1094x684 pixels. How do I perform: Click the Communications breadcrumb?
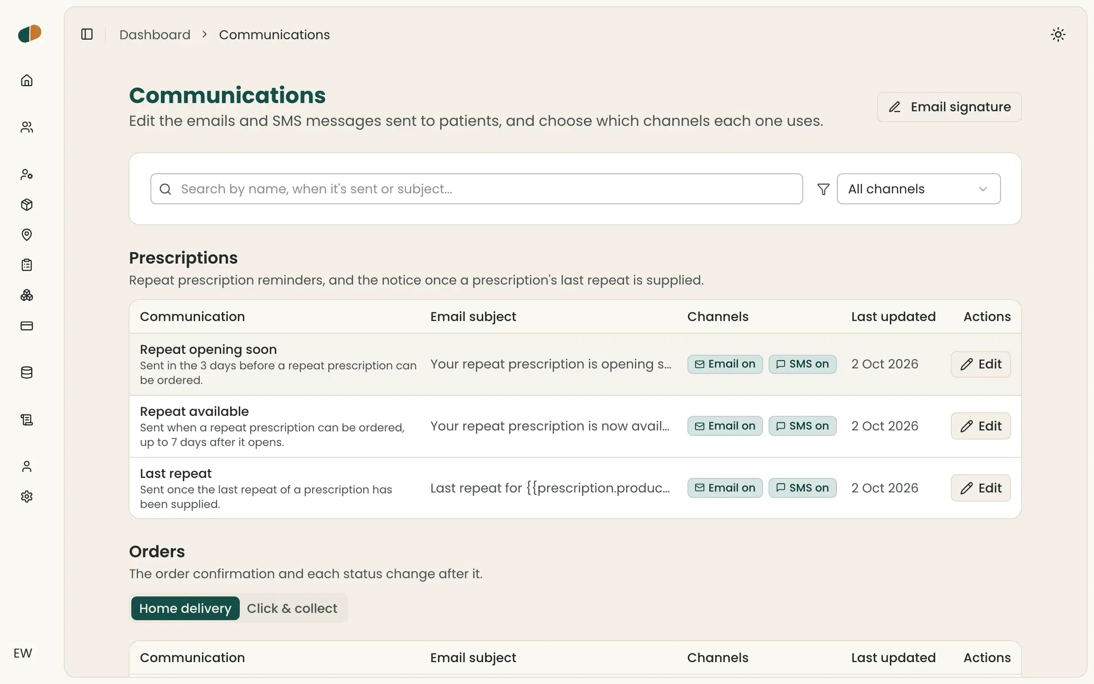click(274, 35)
